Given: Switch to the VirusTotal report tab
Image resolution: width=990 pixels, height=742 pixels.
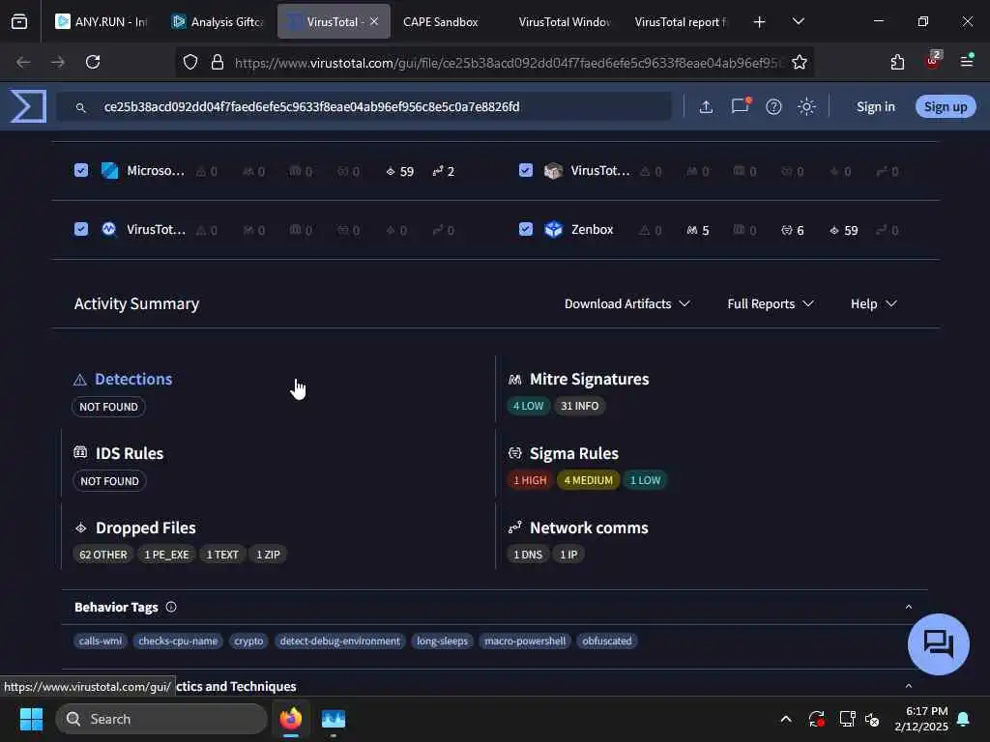Looking at the screenshot, I should (x=681, y=22).
